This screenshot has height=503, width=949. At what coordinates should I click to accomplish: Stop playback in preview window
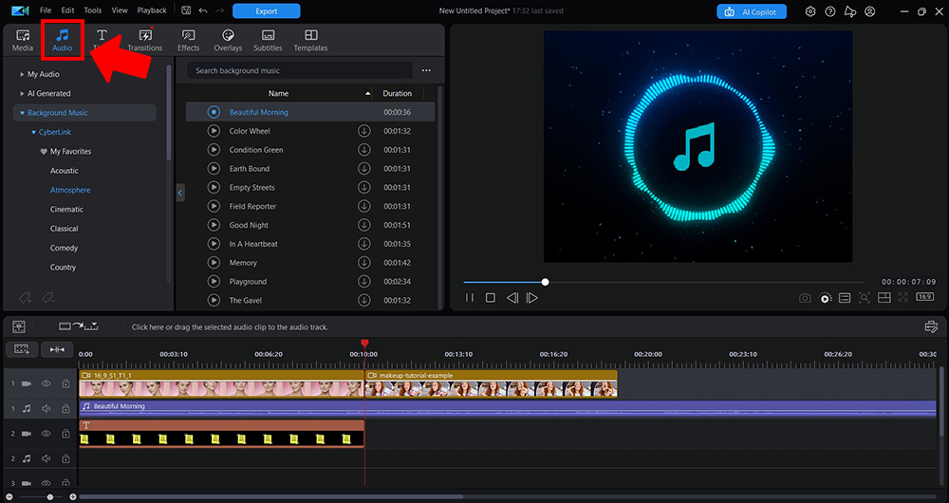[491, 298]
